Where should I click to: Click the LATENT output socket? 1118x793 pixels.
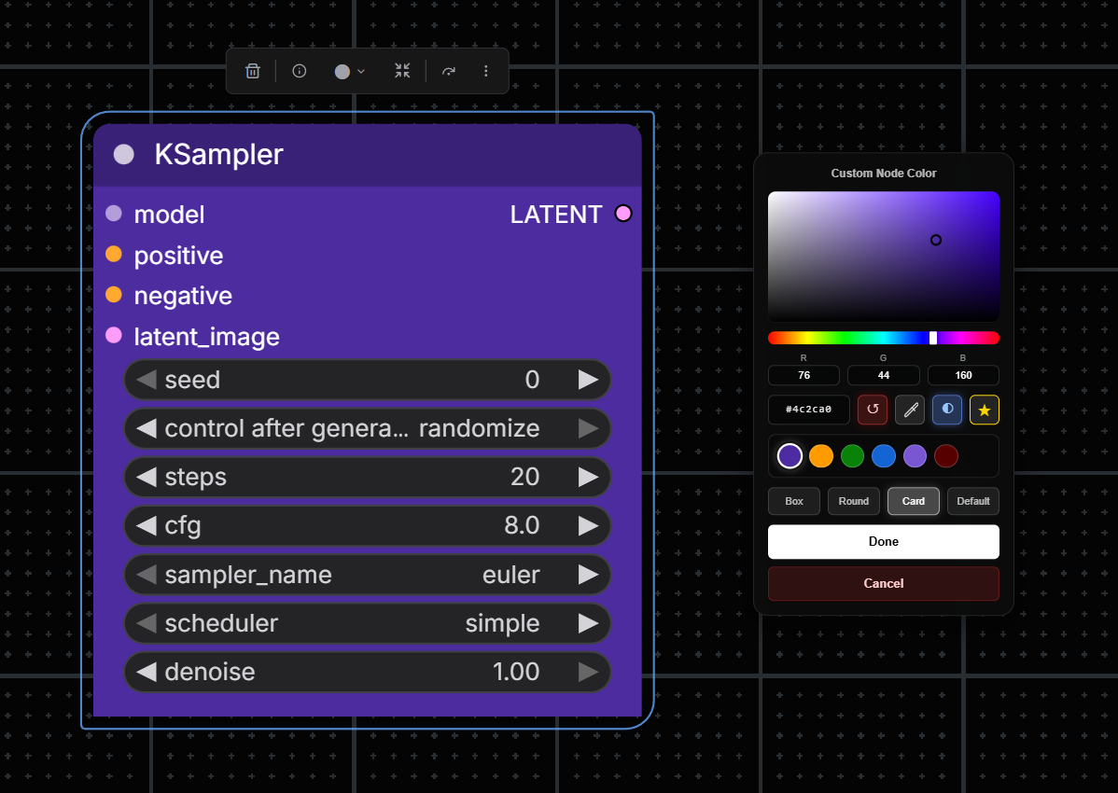point(623,213)
